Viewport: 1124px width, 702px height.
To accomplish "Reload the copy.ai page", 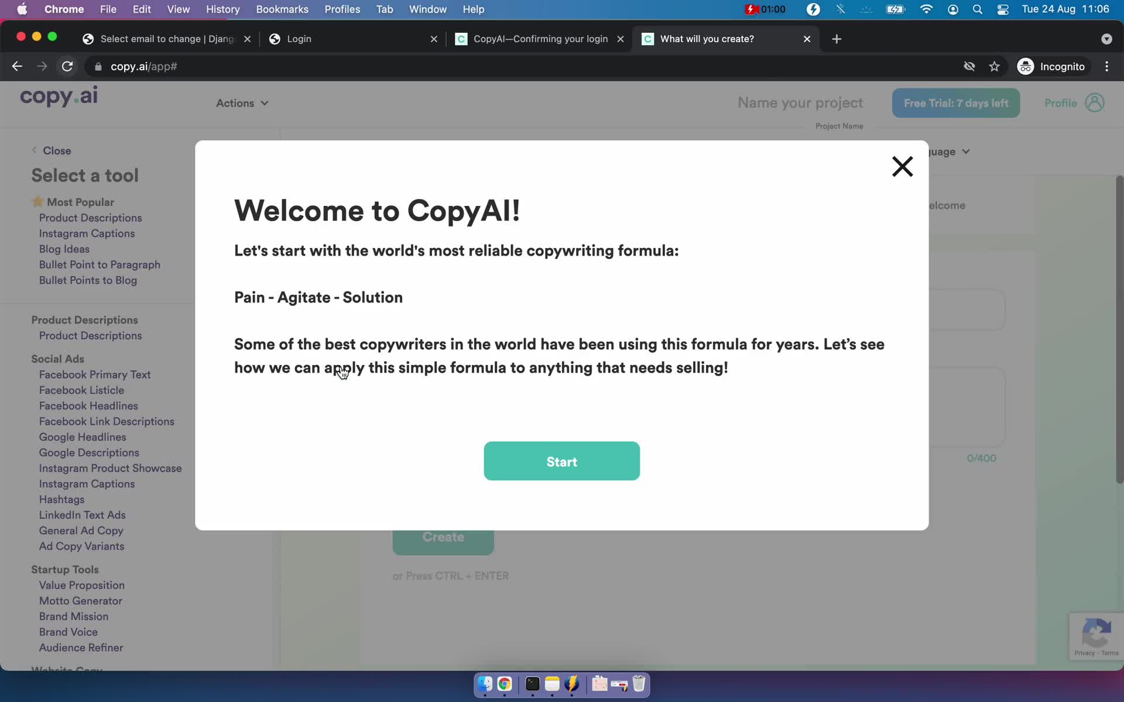I will (67, 67).
